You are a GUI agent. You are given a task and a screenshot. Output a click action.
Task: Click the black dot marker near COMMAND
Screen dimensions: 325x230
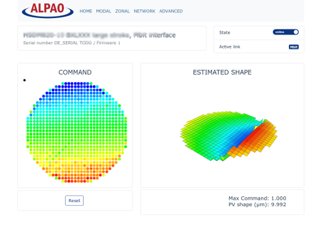(x=24, y=80)
